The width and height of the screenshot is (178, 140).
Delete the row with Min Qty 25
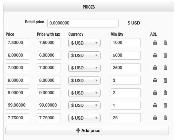point(165,118)
